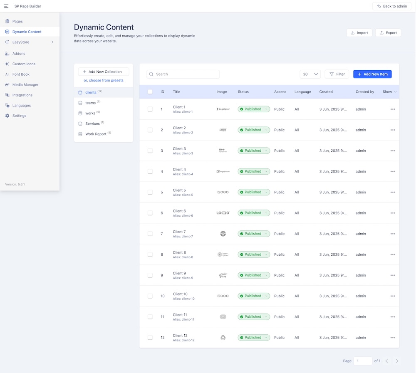
Task: Go to next page arrow
Action: click(x=397, y=361)
